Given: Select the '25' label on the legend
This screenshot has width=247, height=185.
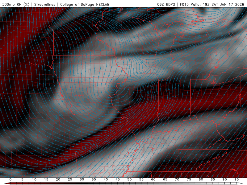Looking at the screenshot, I should pyautogui.click(x=70, y=179).
